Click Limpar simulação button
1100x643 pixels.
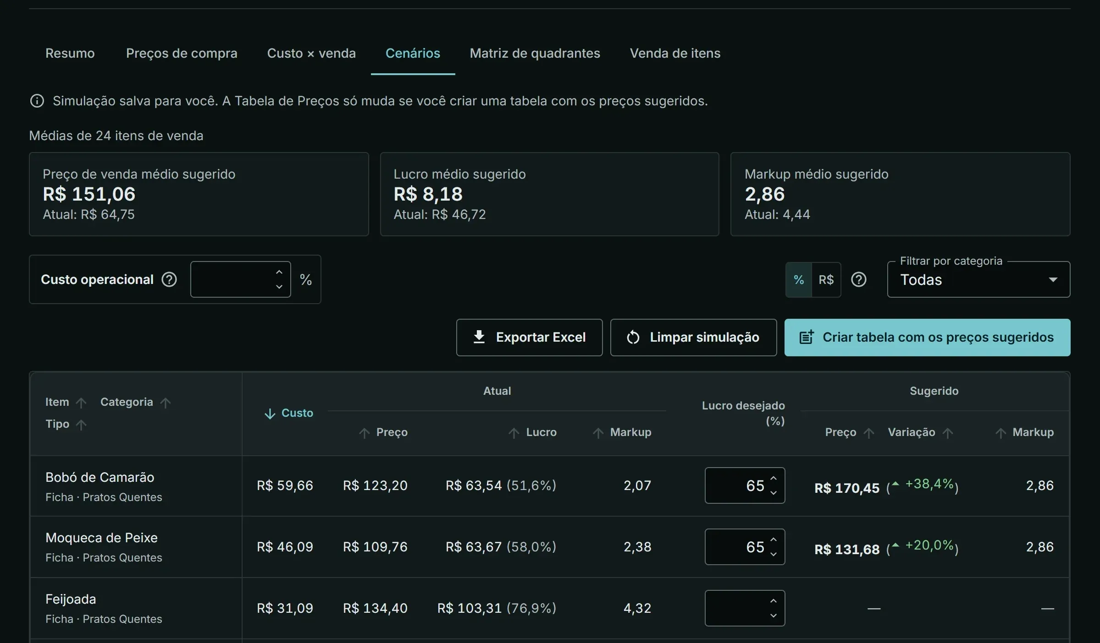pos(693,338)
